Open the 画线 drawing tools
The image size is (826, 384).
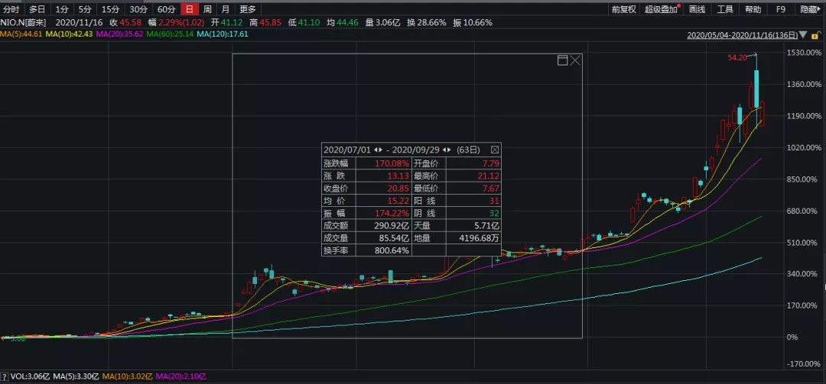click(697, 9)
